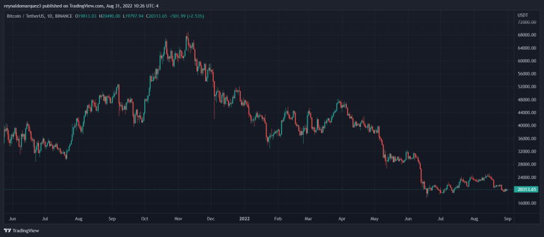This screenshot has height=237, width=544.
Task: Click the Feb label on time axis
Action: click(x=277, y=219)
